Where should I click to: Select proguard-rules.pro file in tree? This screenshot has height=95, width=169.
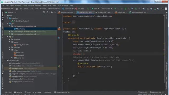[x=18, y=74]
